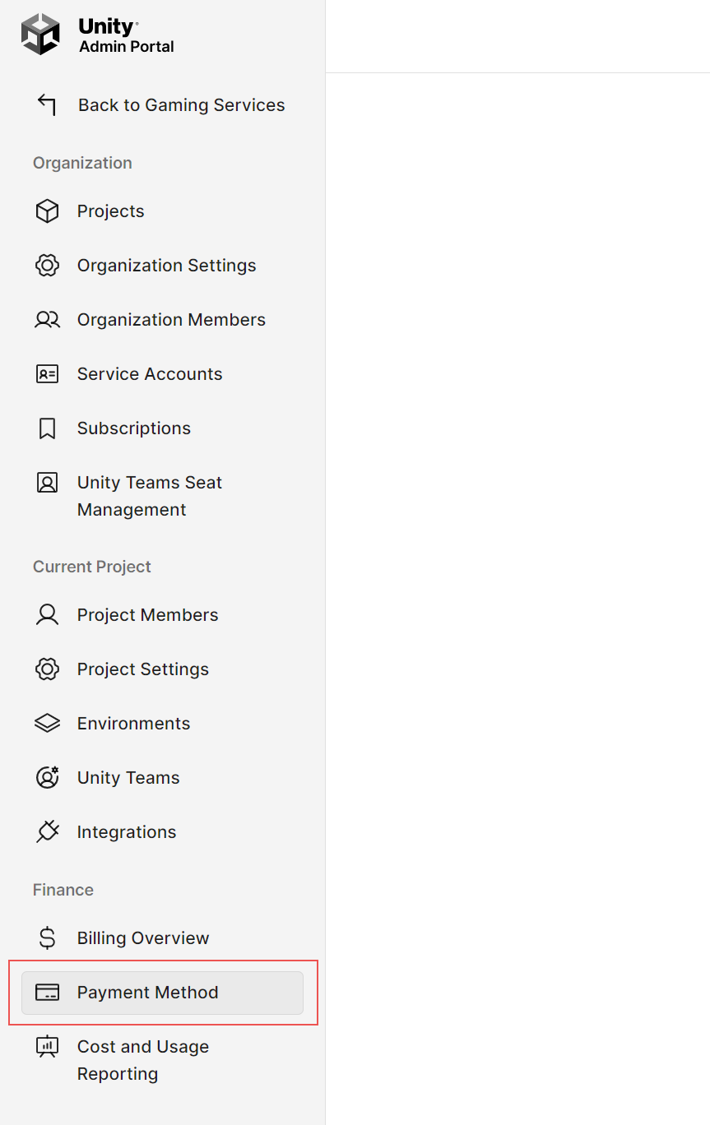
Task: Click the Projects cube icon
Action: [48, 211]
